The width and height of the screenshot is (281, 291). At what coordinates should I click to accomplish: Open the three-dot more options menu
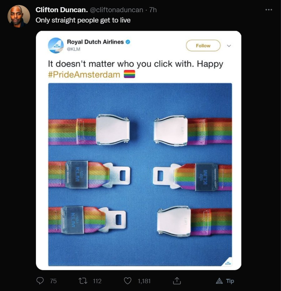coord(269,10)
